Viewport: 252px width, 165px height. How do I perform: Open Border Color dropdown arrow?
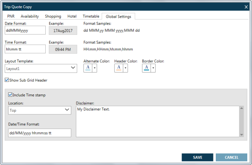(153, 68)
